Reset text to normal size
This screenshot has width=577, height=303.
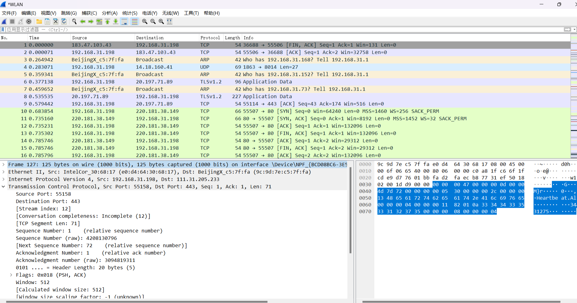click(x=161, y=21)
